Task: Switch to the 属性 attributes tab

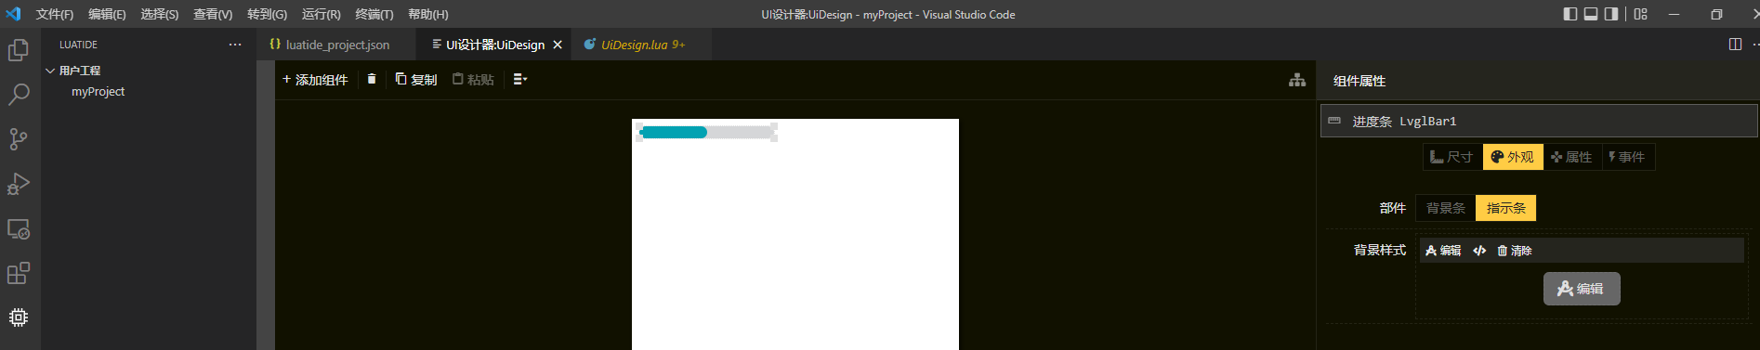Action: pos(1571,157)
